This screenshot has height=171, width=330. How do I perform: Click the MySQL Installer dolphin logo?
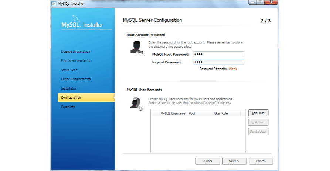[x=82, y=23]
